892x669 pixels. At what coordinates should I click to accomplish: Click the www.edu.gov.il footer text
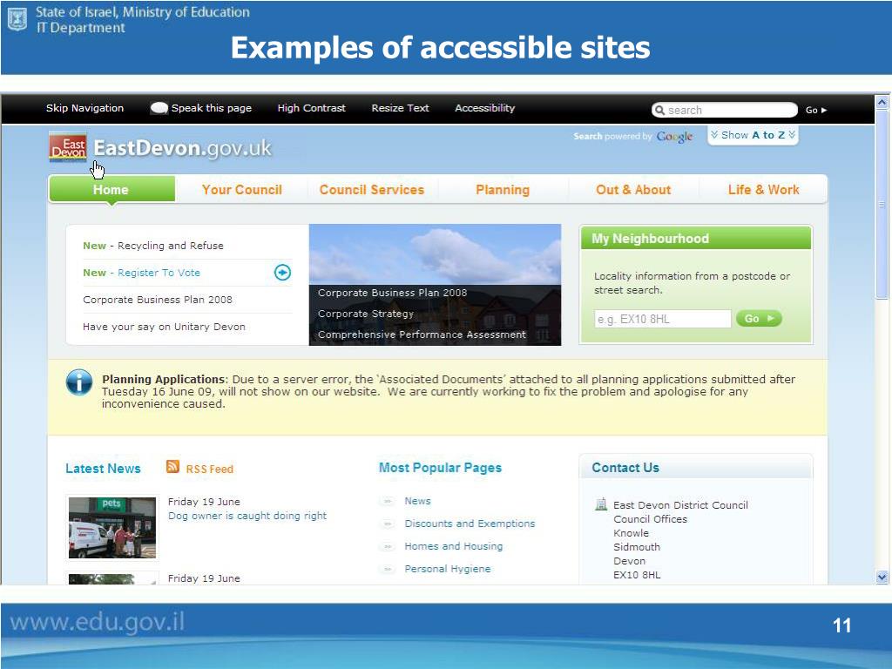tap(98, 622)
